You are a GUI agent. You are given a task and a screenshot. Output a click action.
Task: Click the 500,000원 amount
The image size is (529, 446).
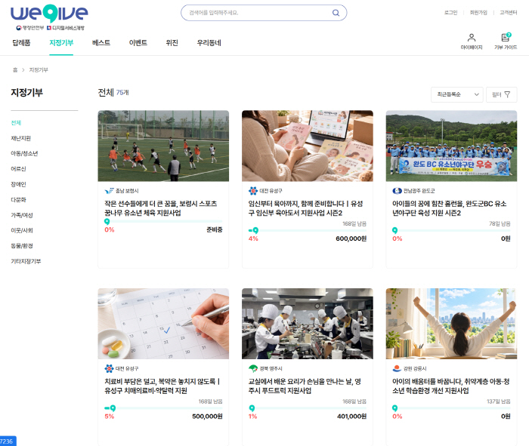tap(207, 417)
